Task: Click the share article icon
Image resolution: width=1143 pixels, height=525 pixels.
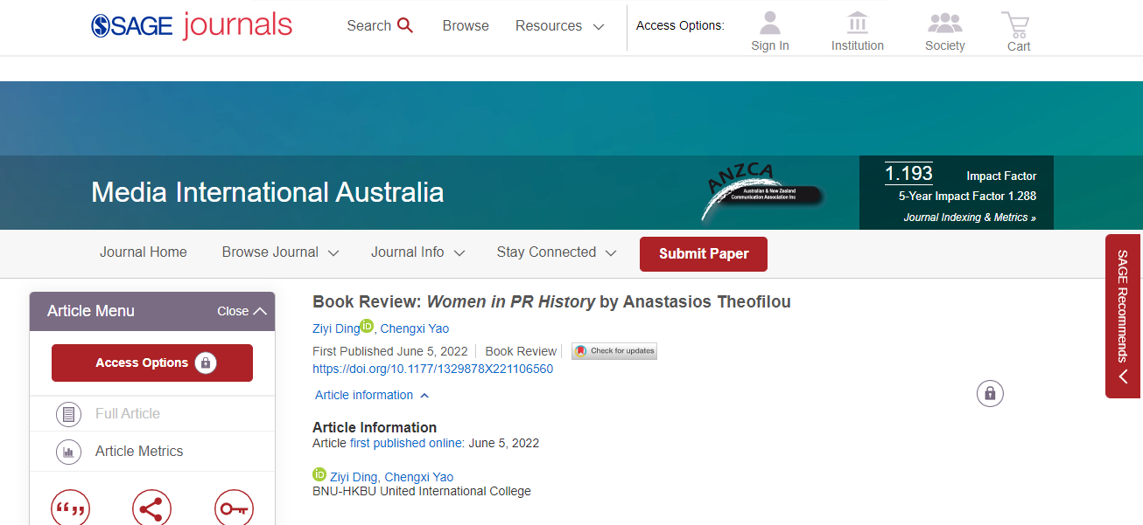Action: pos(151,509)
